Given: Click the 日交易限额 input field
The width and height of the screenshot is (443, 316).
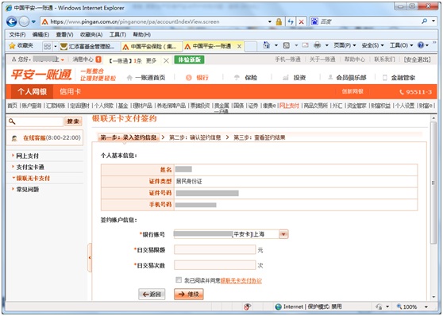Looking at the screenshot, I should click(214, 250).
